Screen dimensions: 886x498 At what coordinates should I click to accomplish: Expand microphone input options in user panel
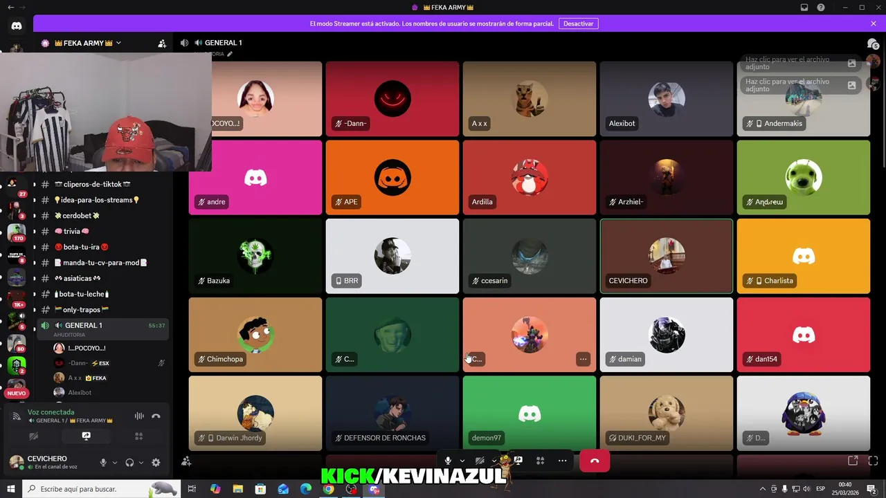(114, 463)
